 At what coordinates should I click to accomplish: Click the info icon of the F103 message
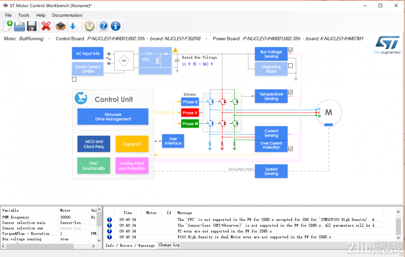point(109,237)
